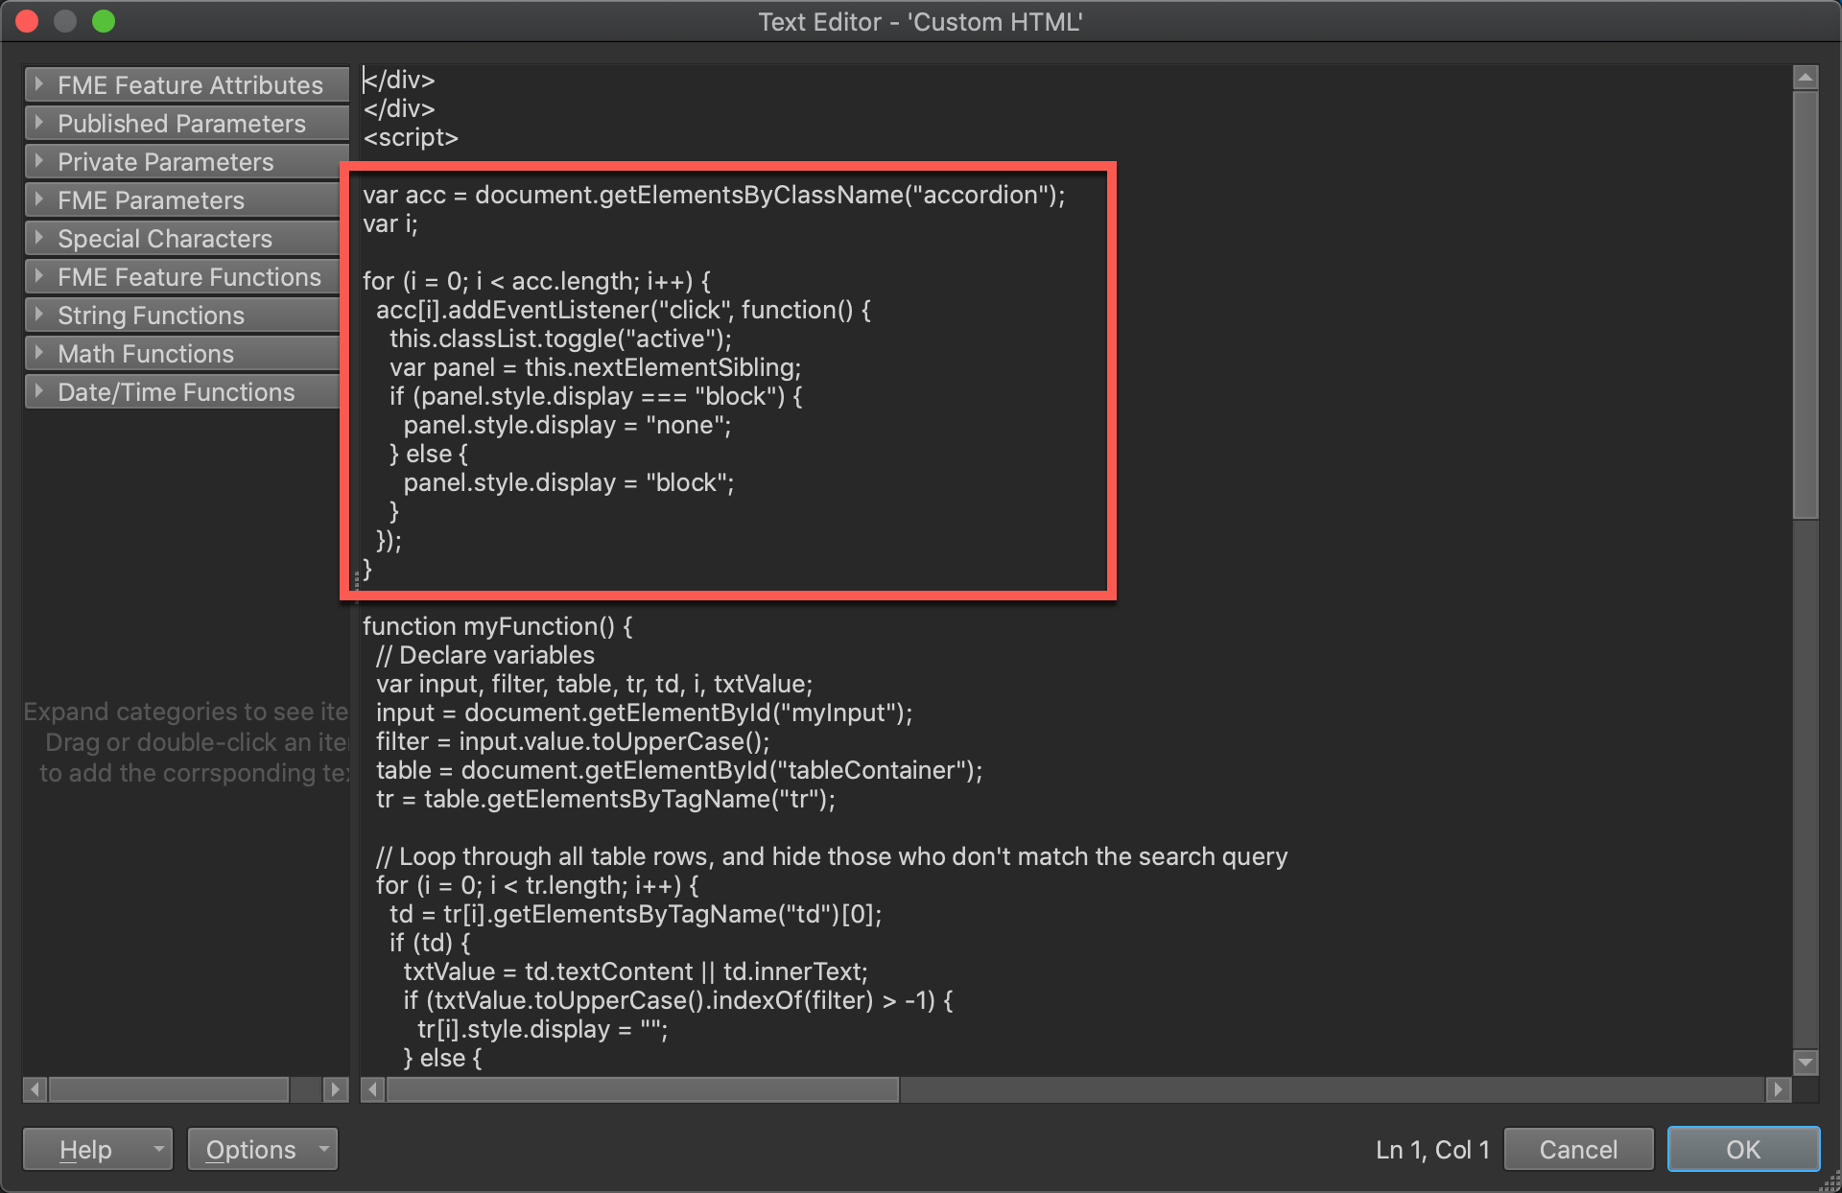Image resolution: width=1842 pixels, height=1193 pixels.
Task: Confirm with the OK button
Action: (x=1742, y=1149)
